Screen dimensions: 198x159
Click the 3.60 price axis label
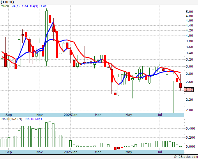point(190,47)
